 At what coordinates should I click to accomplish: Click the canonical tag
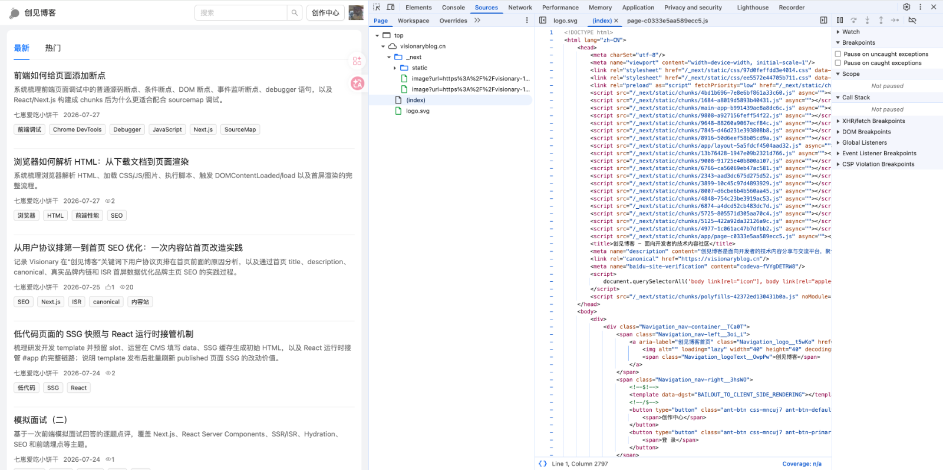(106, 302)
